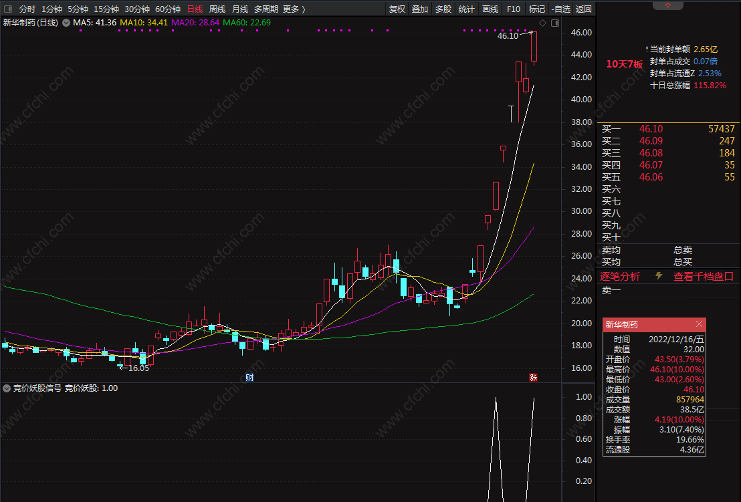The height and width of the screenshot is (502, 741).
Task: Click the diamond icon above price axis
Action: tap(542, 23)
